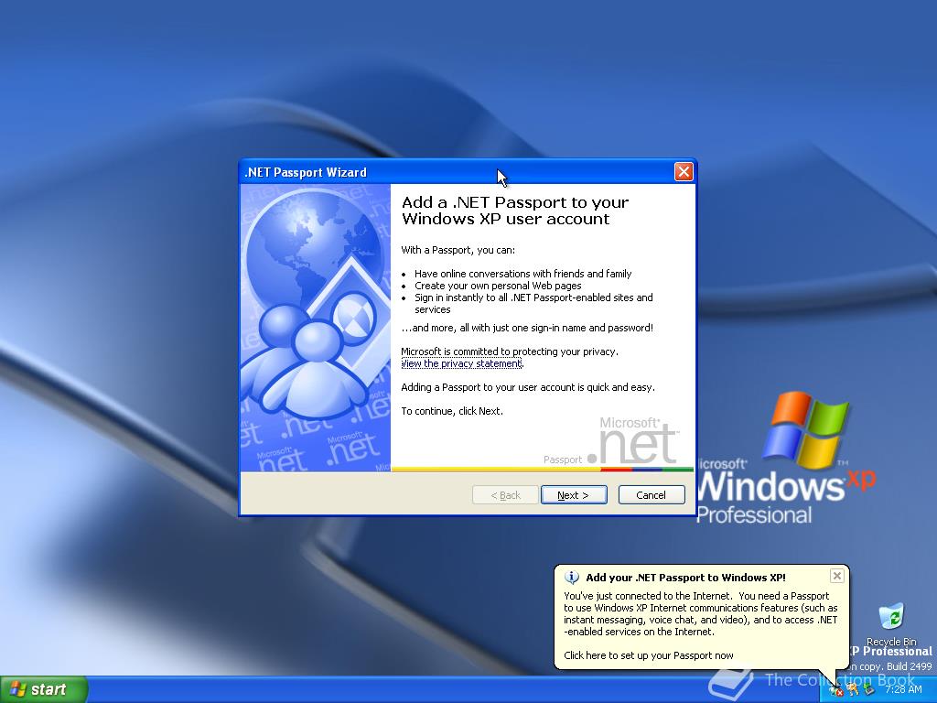
Task: Click the disabled Back button
Action: [x=505, y=495]
